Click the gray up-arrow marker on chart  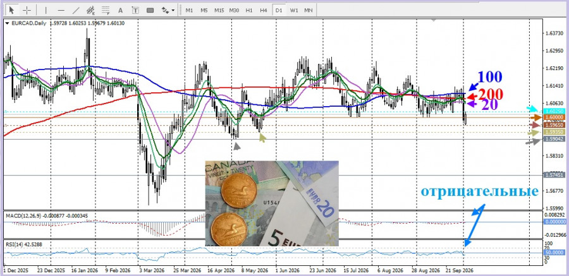coord(236,146)
